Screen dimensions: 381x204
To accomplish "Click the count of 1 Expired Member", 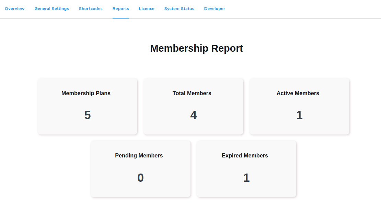I will [246, 177].
